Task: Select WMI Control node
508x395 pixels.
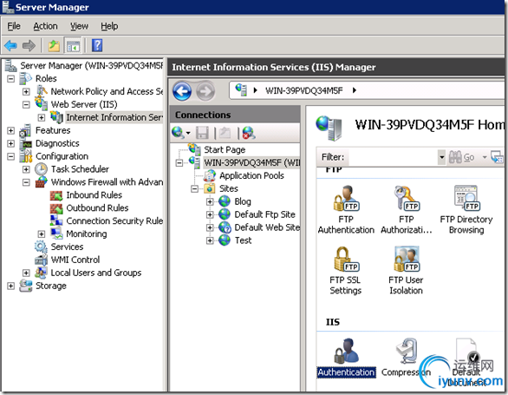Action: 75,260
